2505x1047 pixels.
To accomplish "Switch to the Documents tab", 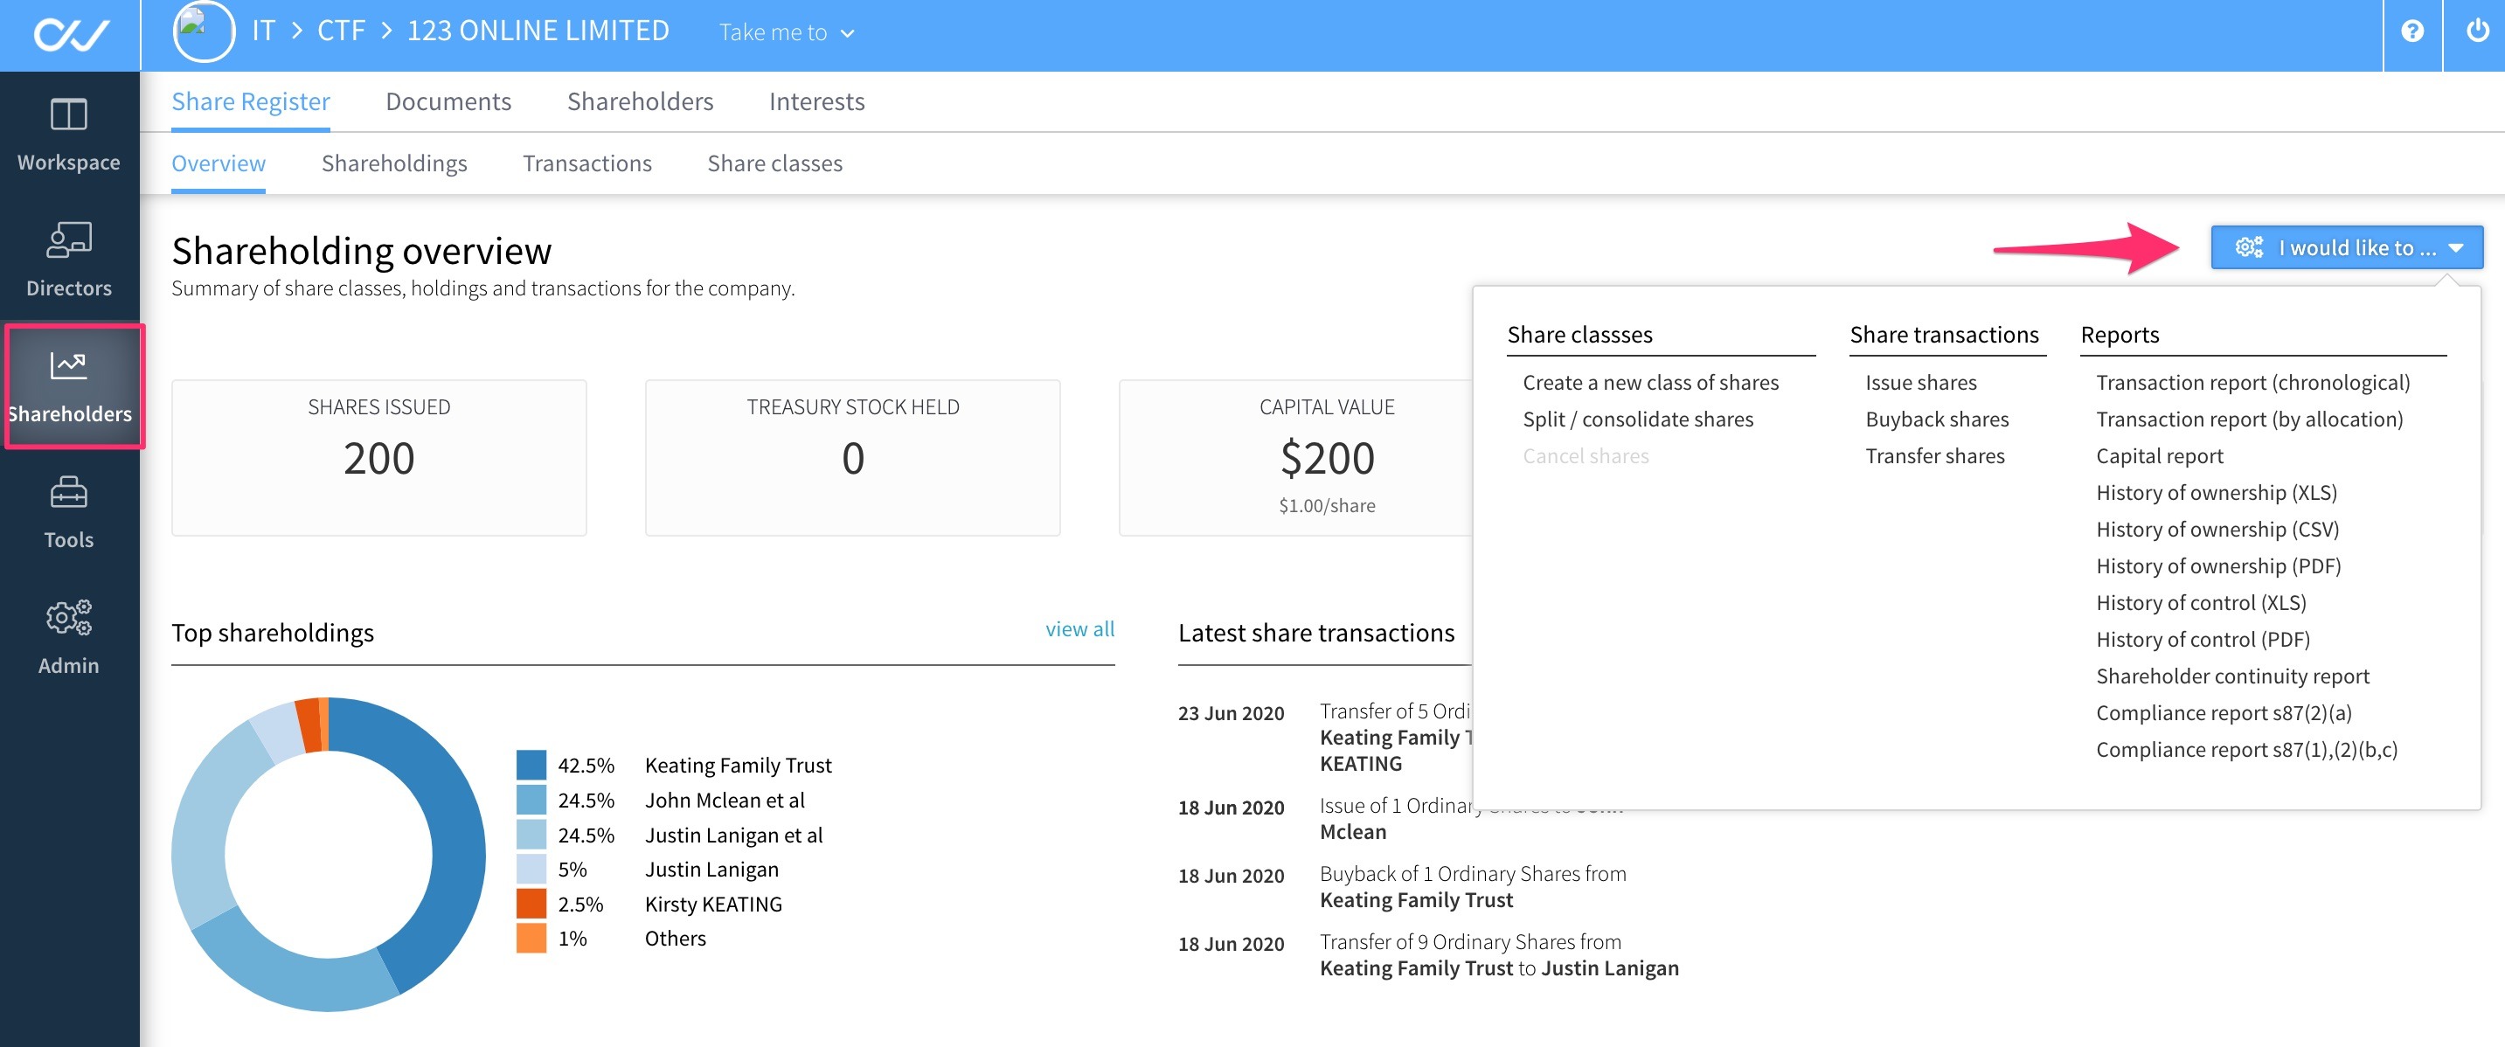I will click(x=448, y=102).
